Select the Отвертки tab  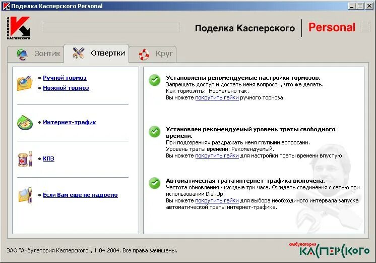tap(96, 53)
